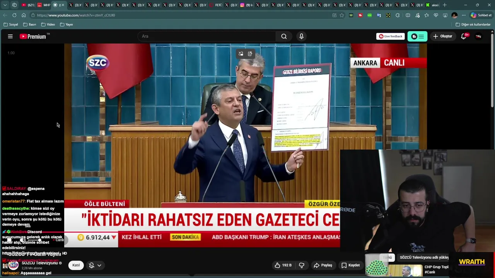Select the Tümü filter chip
This screenshot has width=495, height=278.
[x=387, y=257]
